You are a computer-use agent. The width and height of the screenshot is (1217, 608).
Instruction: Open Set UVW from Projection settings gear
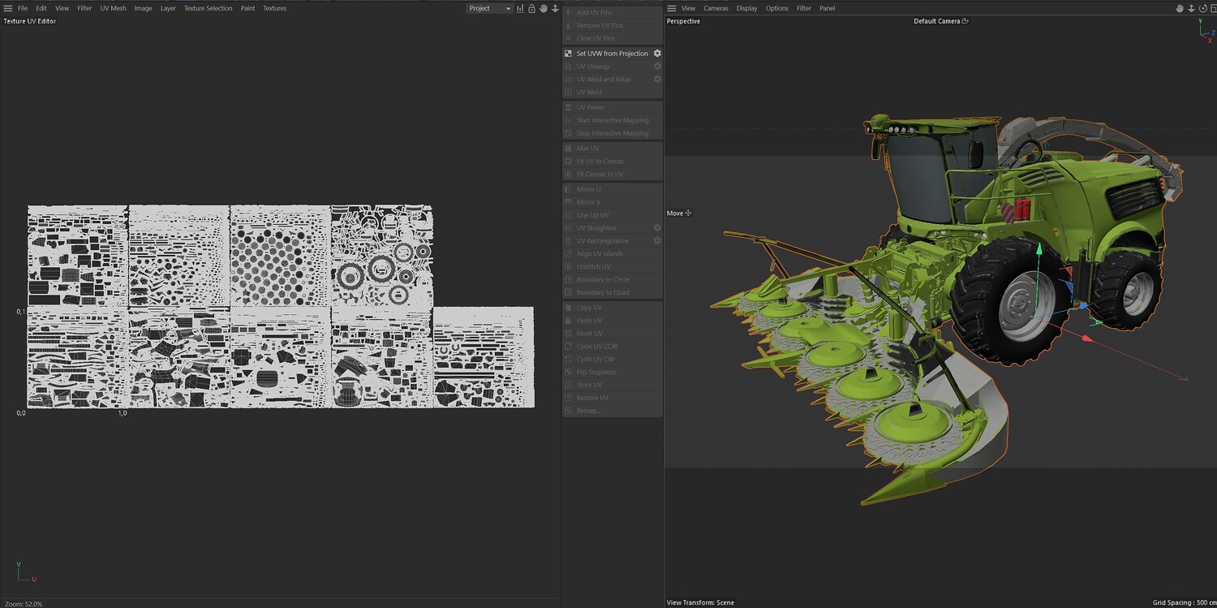(x=657, y=54)
